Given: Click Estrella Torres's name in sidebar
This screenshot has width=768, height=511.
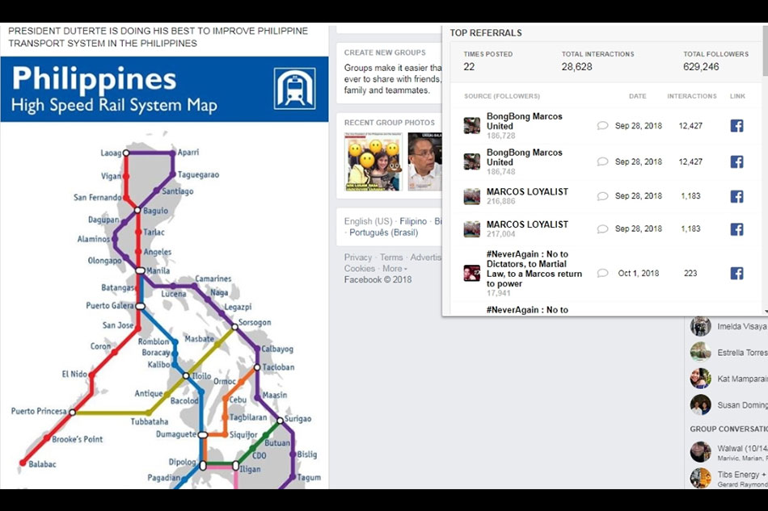Looking at the screenshot, I should pyautogui.click(x=742, y=352).
